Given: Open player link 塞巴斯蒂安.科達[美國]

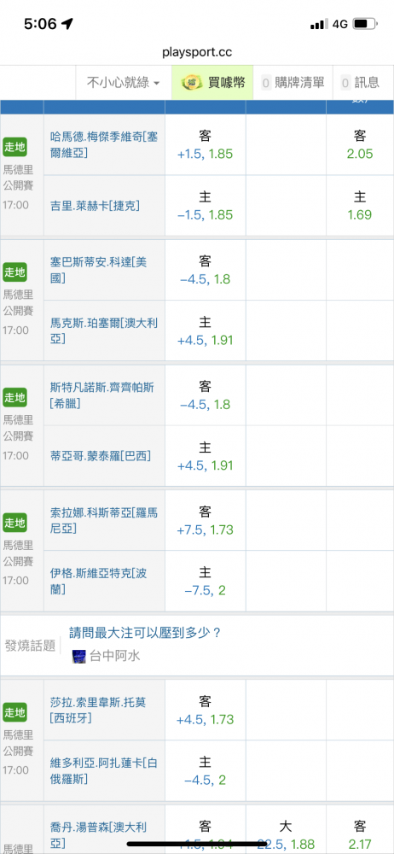Looking at the screenshot, I should [98, 270].
